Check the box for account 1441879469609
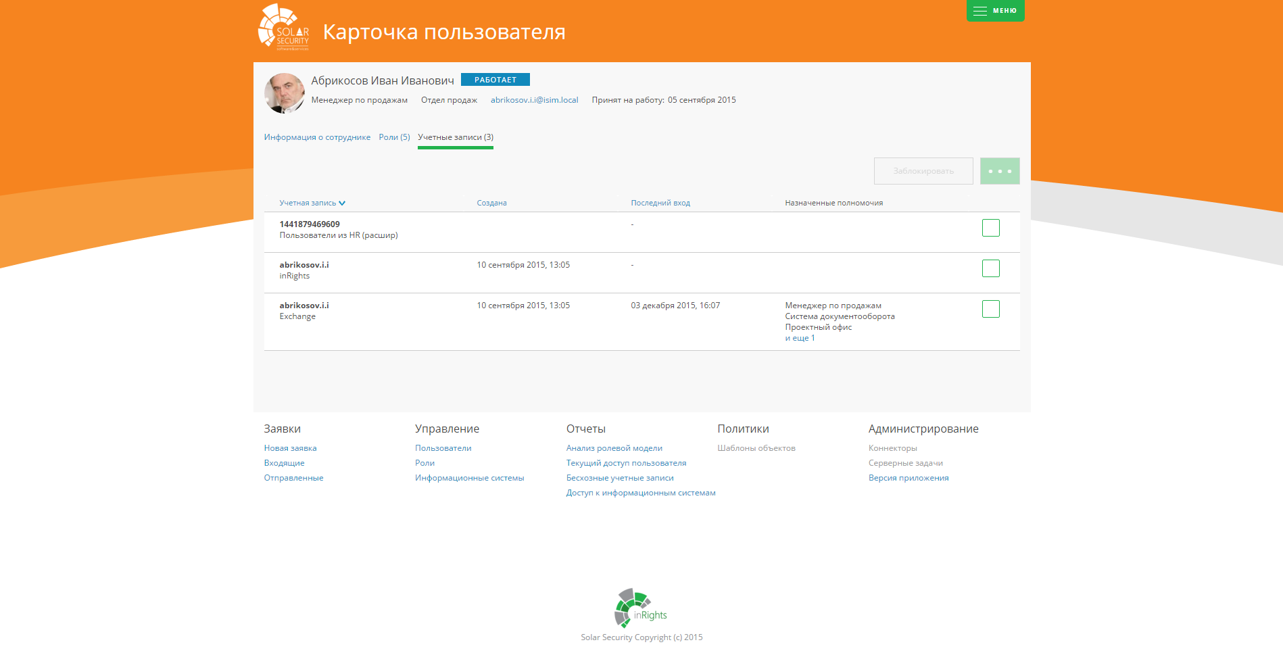Image resolution: width=1283 pixels, height=655 pixels. [991, 228]
